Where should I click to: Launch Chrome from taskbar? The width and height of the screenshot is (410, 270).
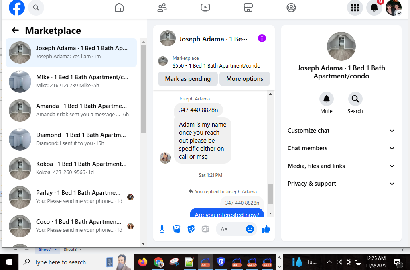click(x=158, y=262)
